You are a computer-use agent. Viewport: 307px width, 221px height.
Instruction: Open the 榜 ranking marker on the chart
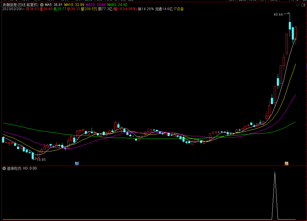(x=286, y=164)
